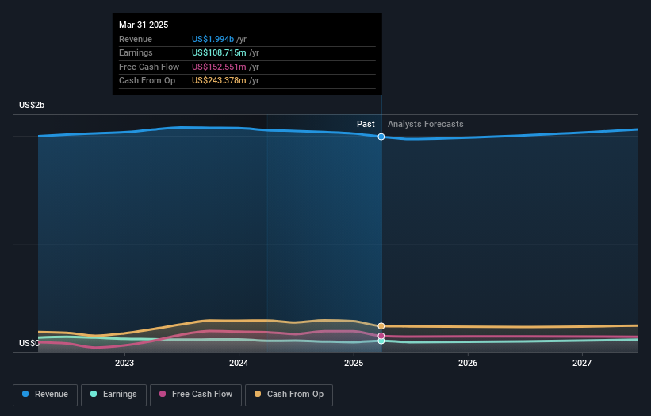Image resolution: width=651 pixels, height=416 pixels.
Task: Click the Earnings data point marker
Action: click(381, 341)
